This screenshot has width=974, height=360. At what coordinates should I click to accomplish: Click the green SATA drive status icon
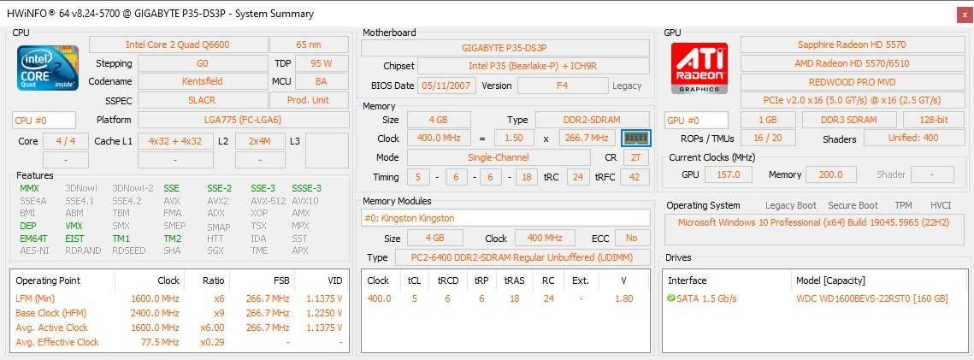[671, 298]
